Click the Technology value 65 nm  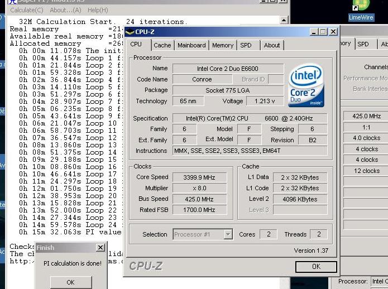(x=188, y=101)
